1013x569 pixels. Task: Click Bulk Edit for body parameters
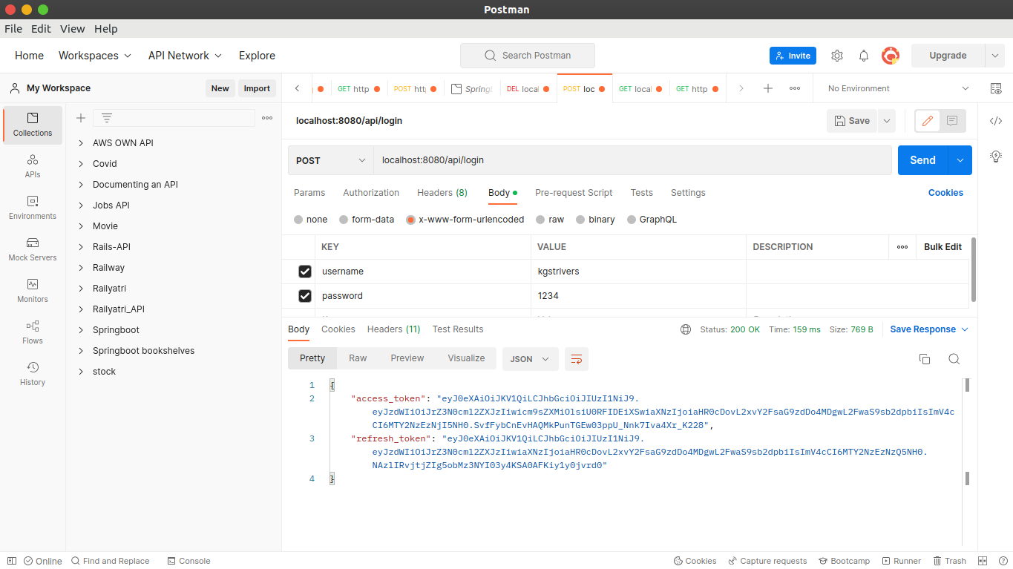click(942, 247)
